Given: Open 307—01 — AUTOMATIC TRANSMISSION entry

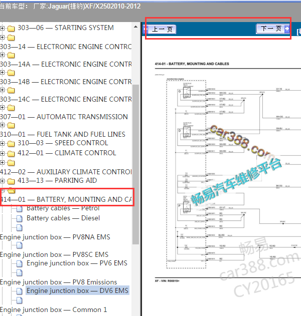Looking at the screenshot, I should [64, 117].
